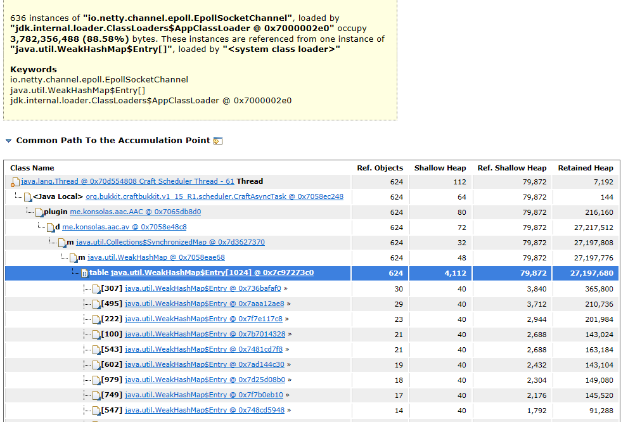Click the 7,192 retained heap cell
Screen dimensions: 628x422
603,182
